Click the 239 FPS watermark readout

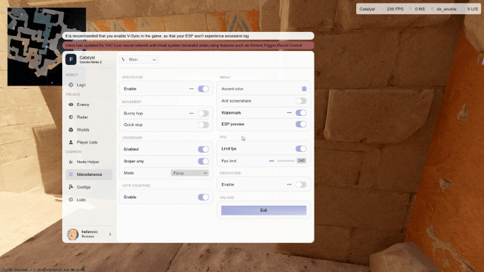395,9
